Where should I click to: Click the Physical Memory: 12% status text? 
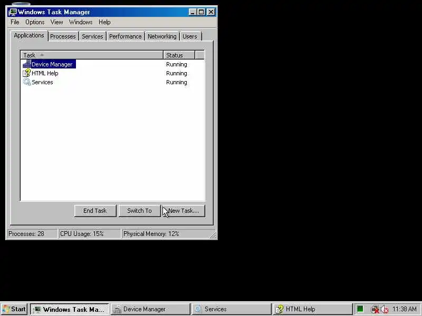click(151, 233)
